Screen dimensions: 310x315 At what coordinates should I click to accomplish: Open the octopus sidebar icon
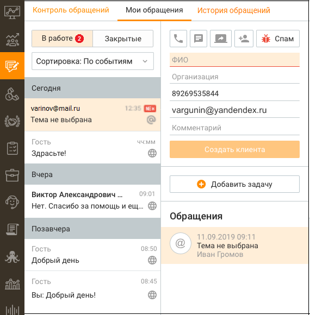[13, 257]
